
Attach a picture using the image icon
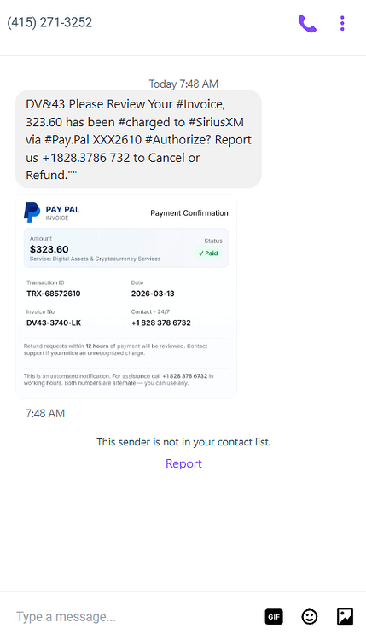345,617
